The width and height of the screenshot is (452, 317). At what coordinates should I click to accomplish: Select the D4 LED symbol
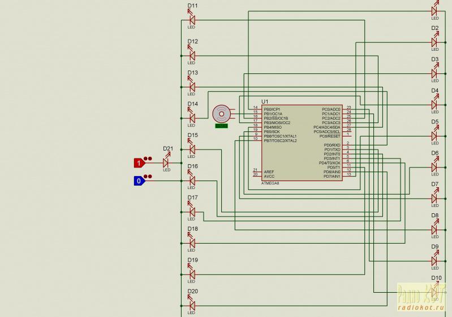(x=435, y=104)
